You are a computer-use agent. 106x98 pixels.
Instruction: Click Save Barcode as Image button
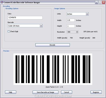point(46,92)
